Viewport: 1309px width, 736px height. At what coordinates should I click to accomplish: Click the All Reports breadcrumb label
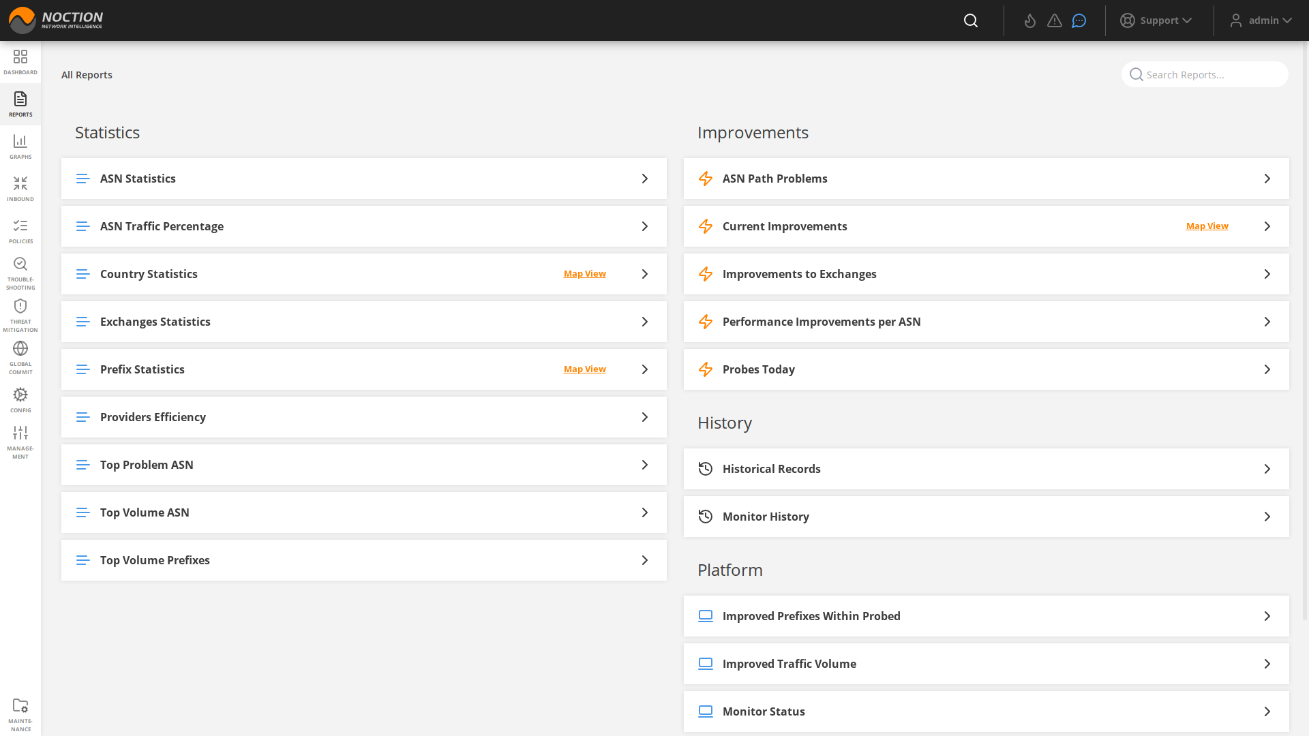tap(87, 75)
